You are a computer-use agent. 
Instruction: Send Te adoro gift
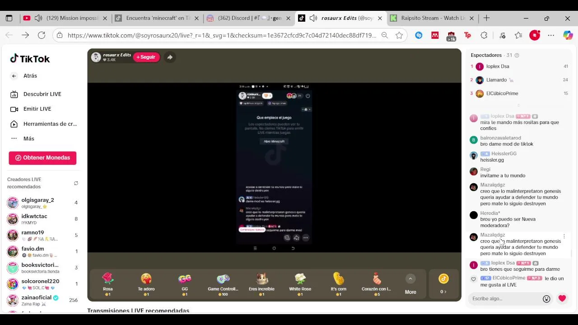pyautogui.click(x=146, y=284)
